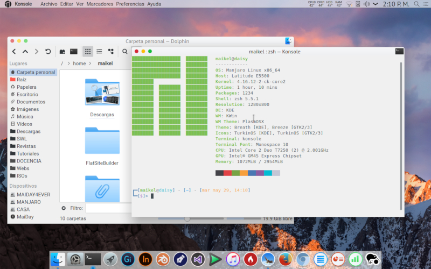
Task: Go forward in Dolphin navigation
Action: 36,51
